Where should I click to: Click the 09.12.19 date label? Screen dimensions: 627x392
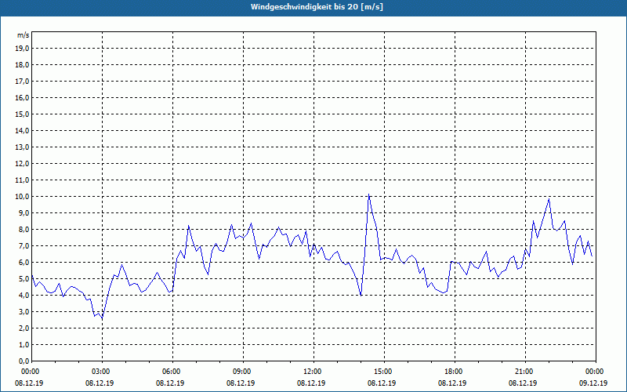(593, 383)
